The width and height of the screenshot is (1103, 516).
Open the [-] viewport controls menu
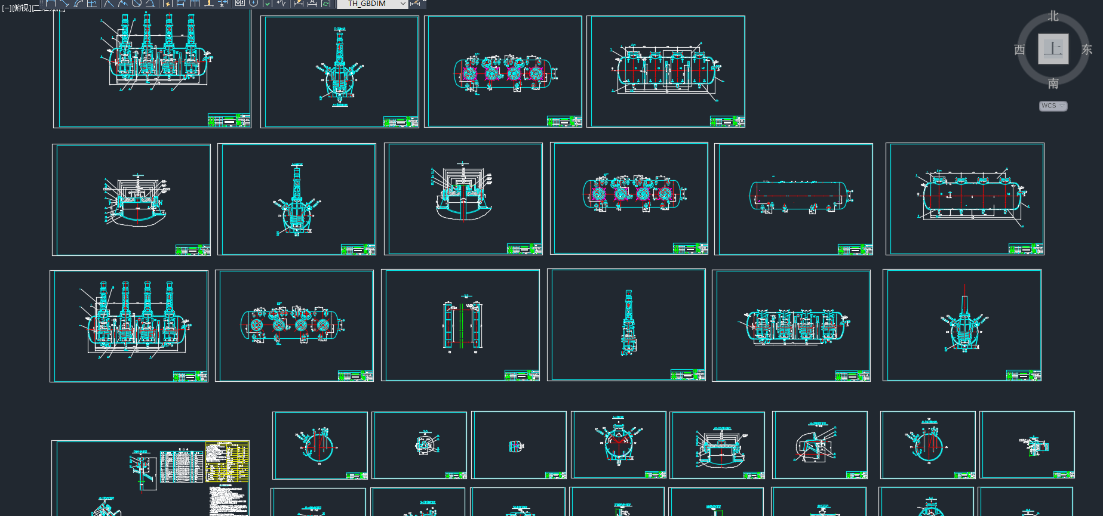pyautogui.click(x=7, y=8)
